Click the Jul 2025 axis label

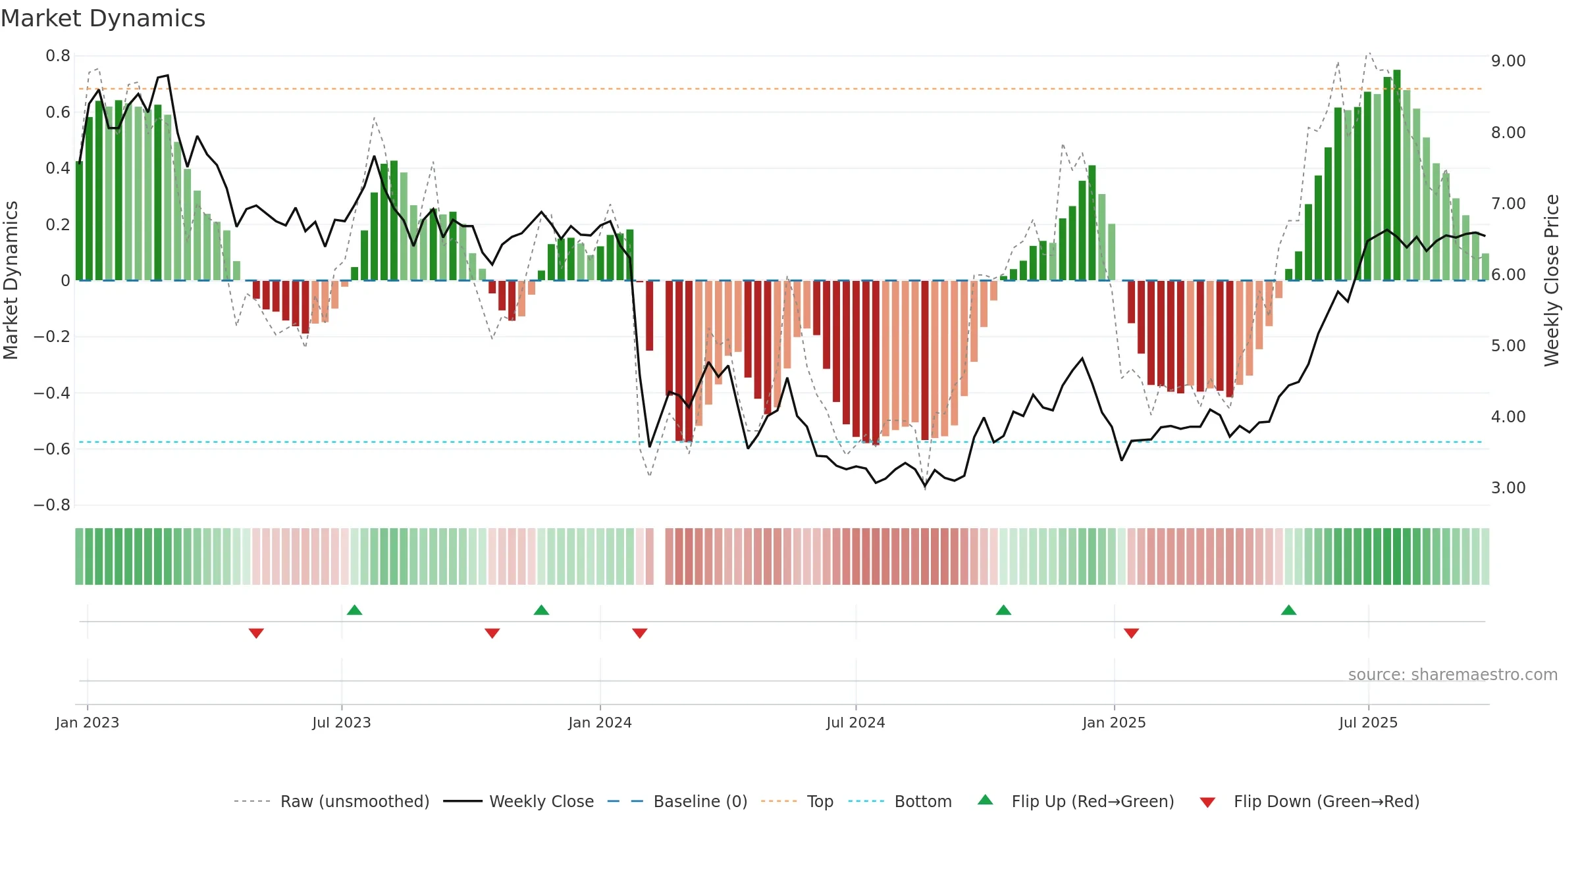click(x=1368, y=722)
